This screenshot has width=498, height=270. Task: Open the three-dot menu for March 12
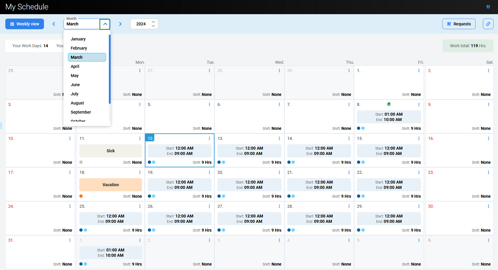pyautogui.click(x=209, y=138)
